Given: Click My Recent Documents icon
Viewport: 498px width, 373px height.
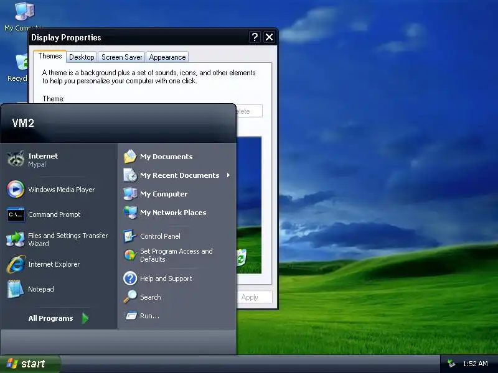Looking at the screenshot, I should 130,175.
